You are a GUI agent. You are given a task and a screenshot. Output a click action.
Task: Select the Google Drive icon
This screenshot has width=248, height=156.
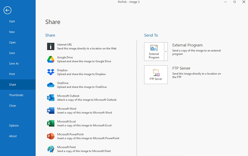pyautogui.click(x=51, y=59)
